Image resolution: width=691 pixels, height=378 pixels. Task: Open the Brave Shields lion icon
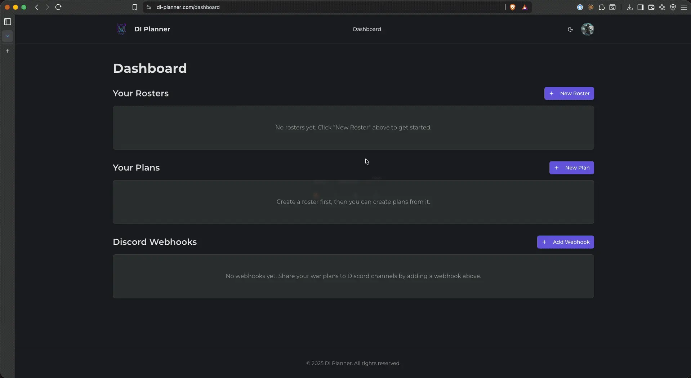(x=512, y=7)
